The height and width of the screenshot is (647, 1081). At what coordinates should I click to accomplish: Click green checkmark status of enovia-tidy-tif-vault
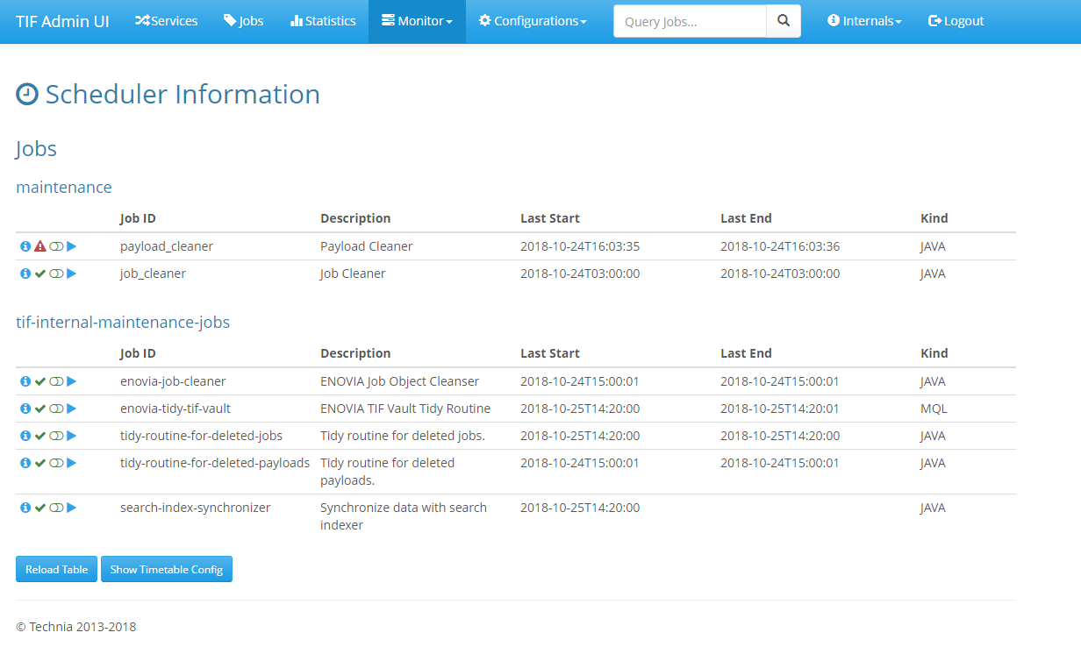[x=40, y=409]
